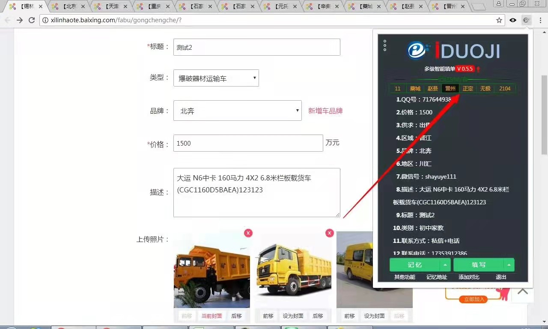Click the 新增车品牌 link
This screenshot has width=548, height=329.
click(x=325, y=111)
